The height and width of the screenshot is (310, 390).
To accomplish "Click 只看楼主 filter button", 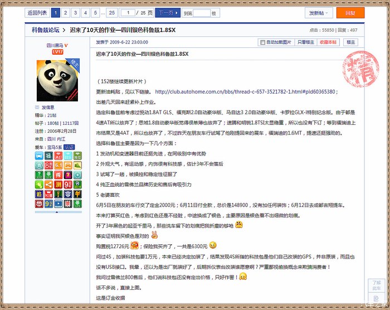I will tap(306, 42).
